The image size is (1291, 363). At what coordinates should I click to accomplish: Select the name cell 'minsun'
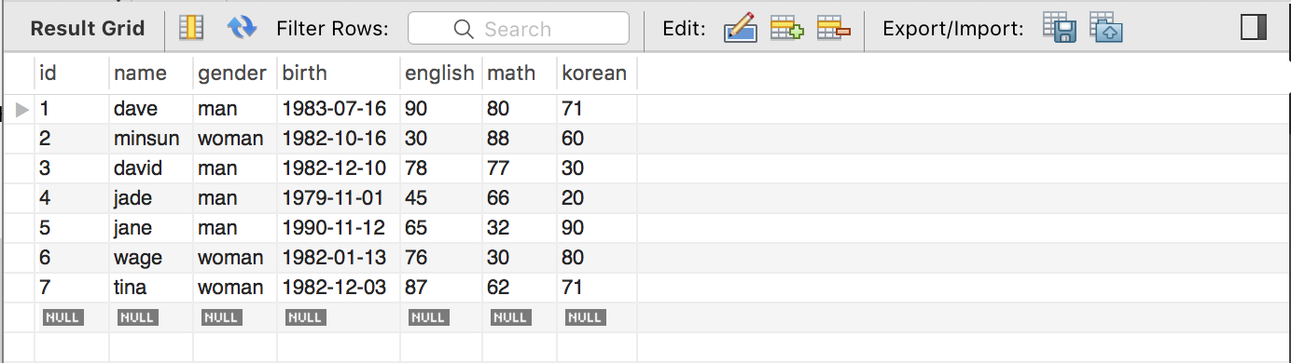(151, 139)
